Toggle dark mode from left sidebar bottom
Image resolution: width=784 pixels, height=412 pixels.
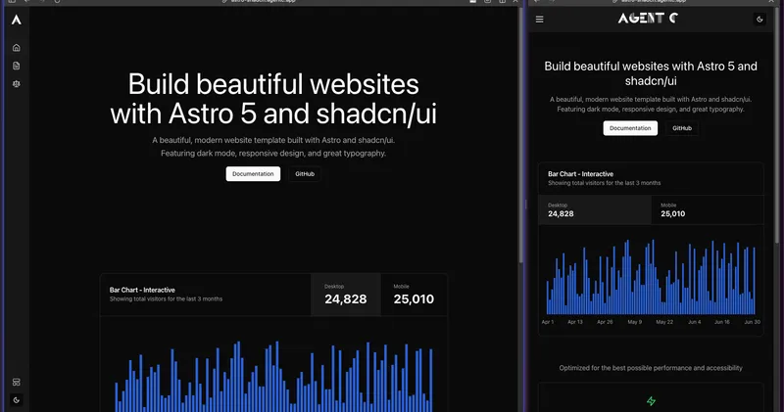tap(16, 399)
